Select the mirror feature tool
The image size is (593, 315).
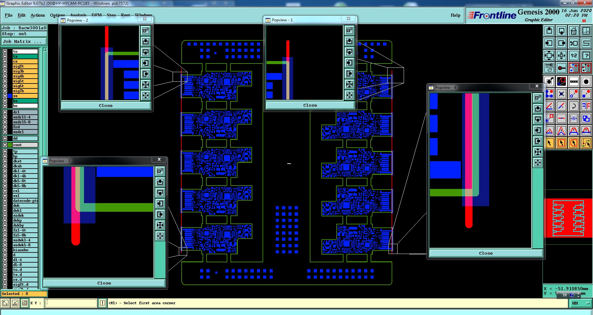(586, 106)
